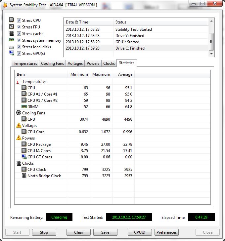Select the 'Drive C: Finished' log entry
The height and width of the screenshot is (241, 225).
click(136, 48)
